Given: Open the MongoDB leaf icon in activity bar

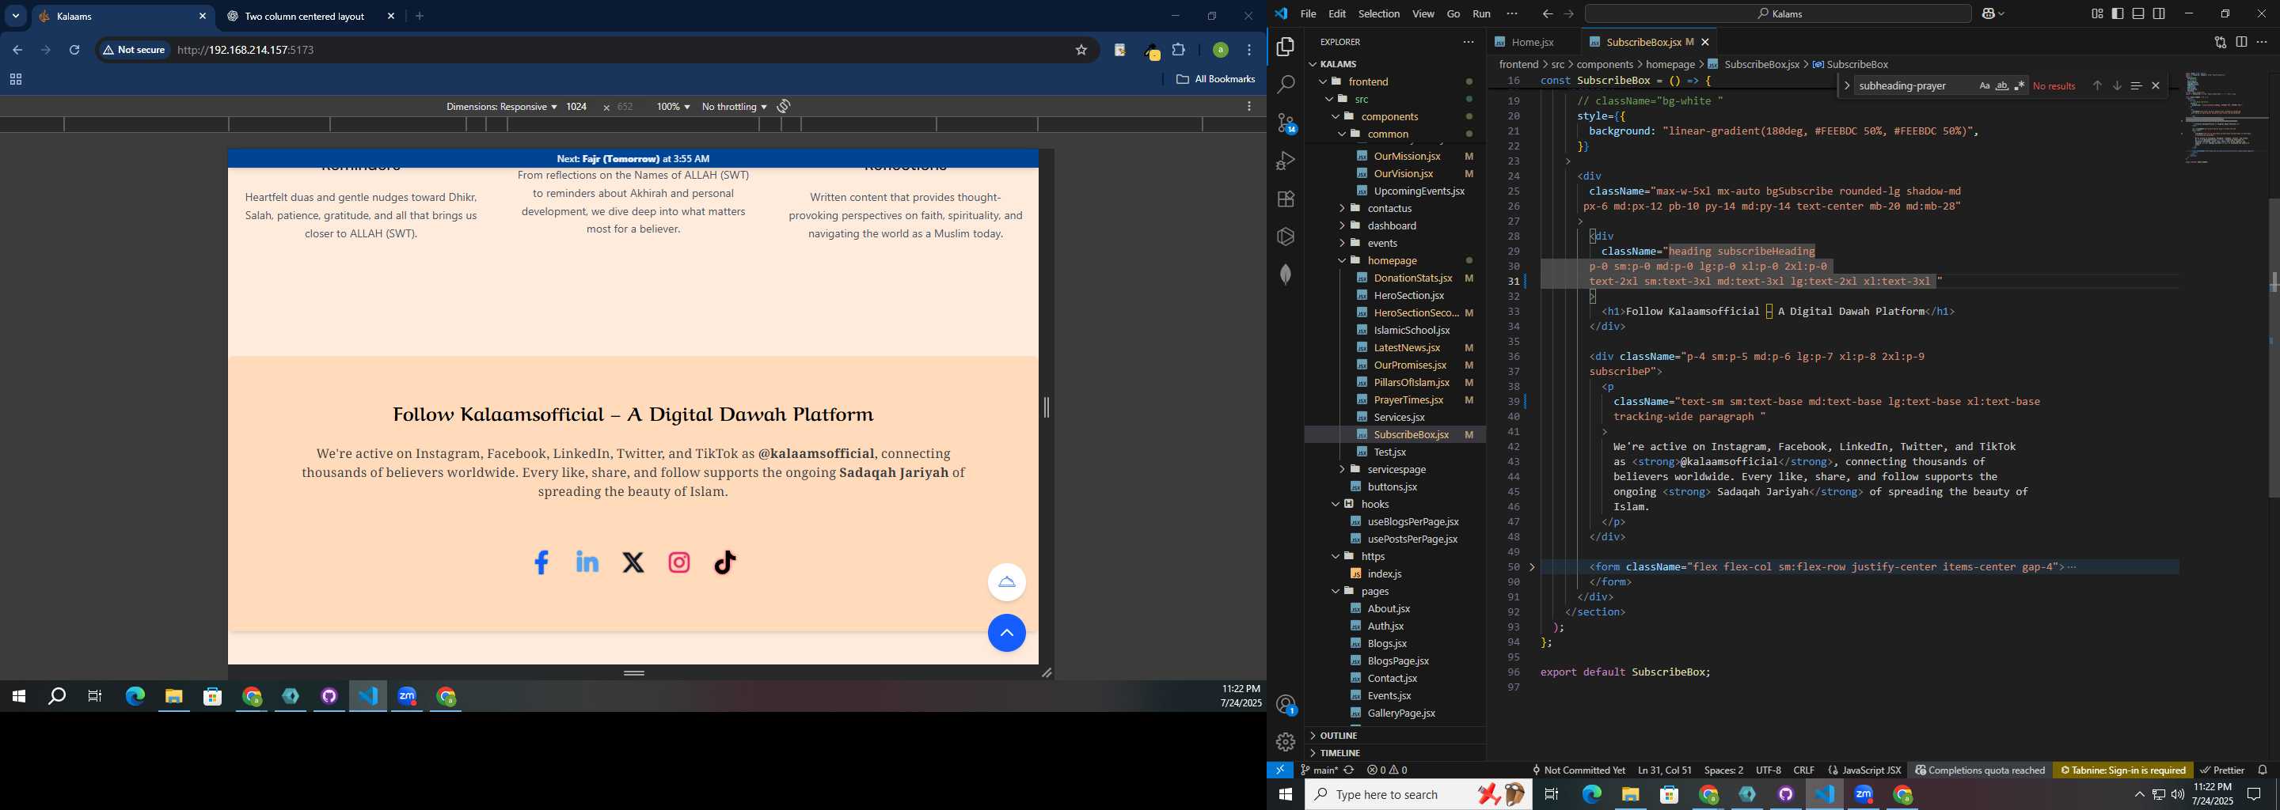Looking at the screenshot, I should click(x=1286, y=274).
